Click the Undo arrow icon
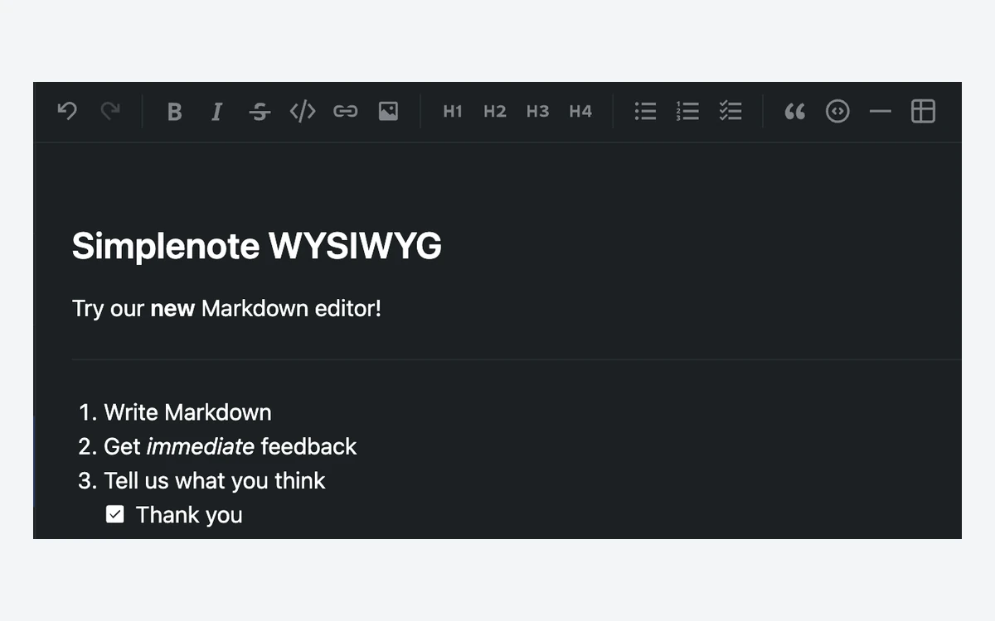The image size is (995, 621). pyautogui.click(x=67, y=111)
